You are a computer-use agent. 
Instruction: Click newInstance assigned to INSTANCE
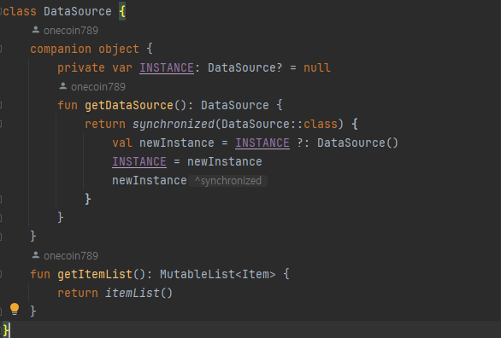(225, 161)
